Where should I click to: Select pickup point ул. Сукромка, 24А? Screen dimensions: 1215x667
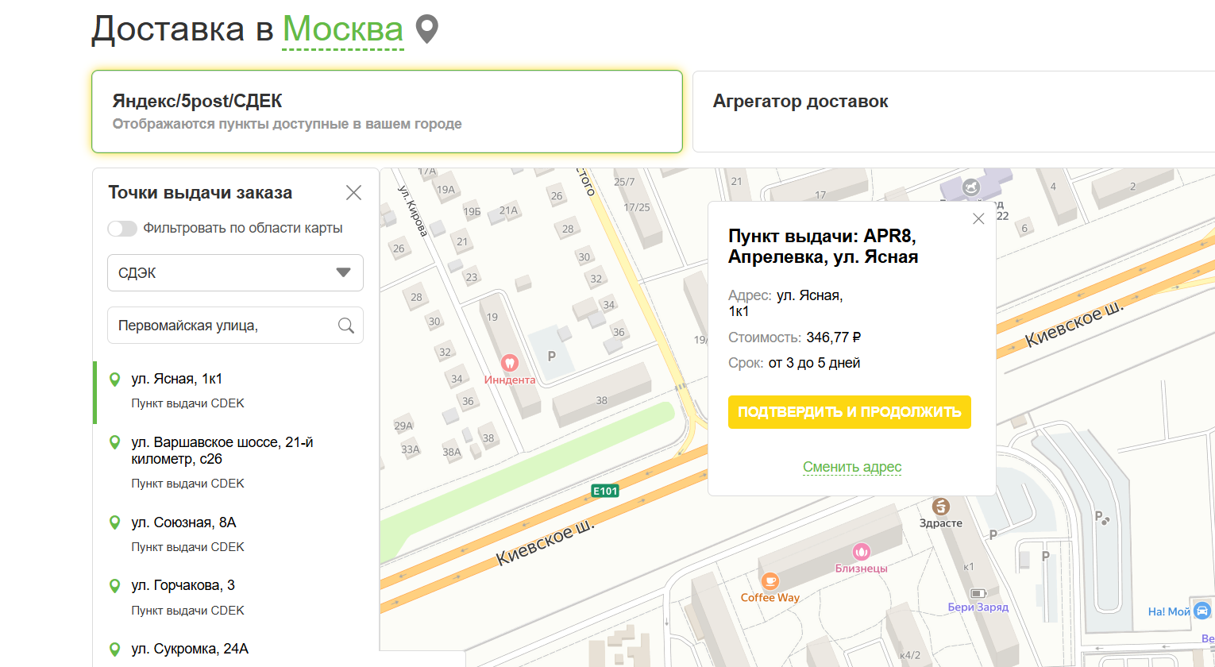(235, 650)
